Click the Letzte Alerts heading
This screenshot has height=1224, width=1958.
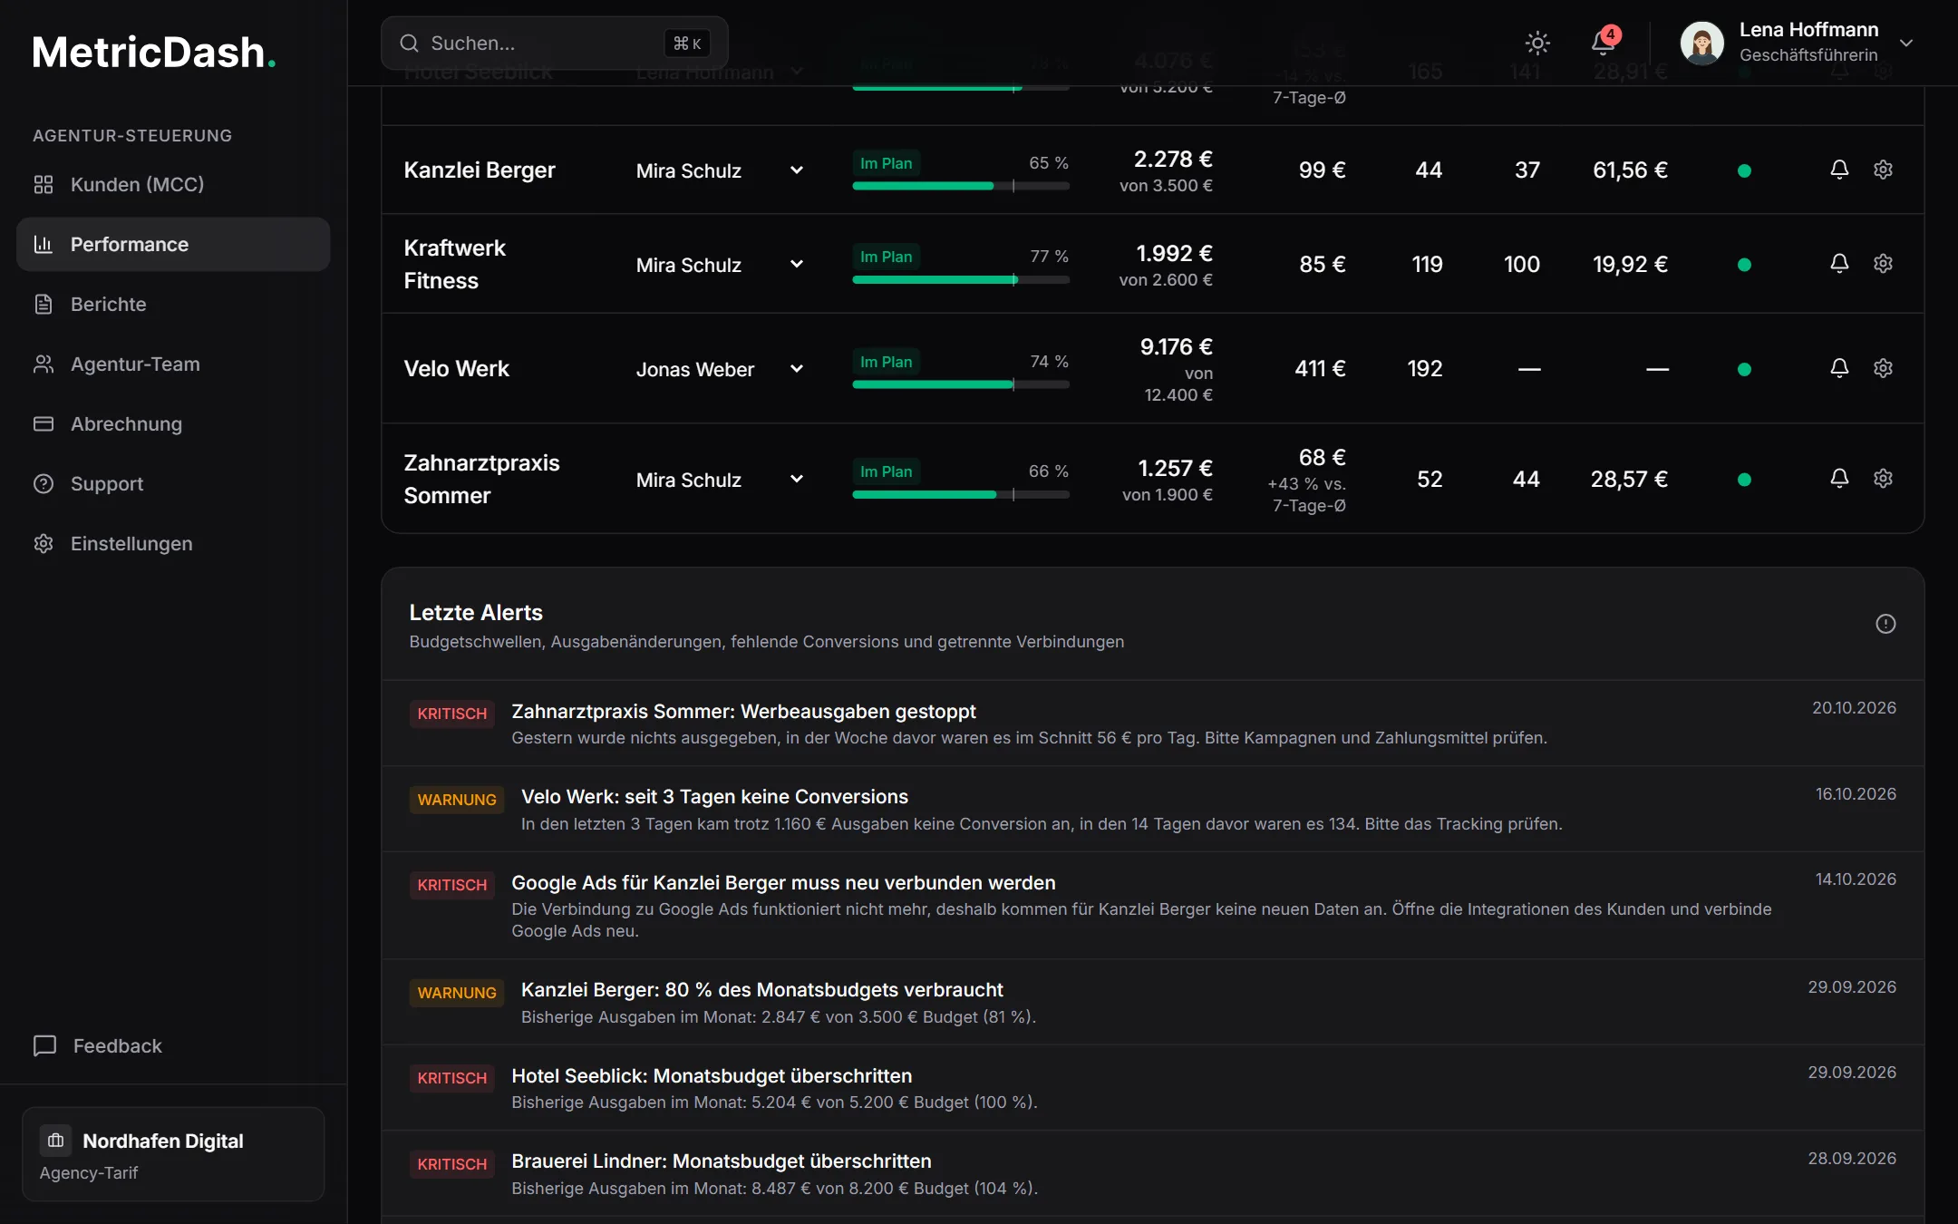(476, 613)
